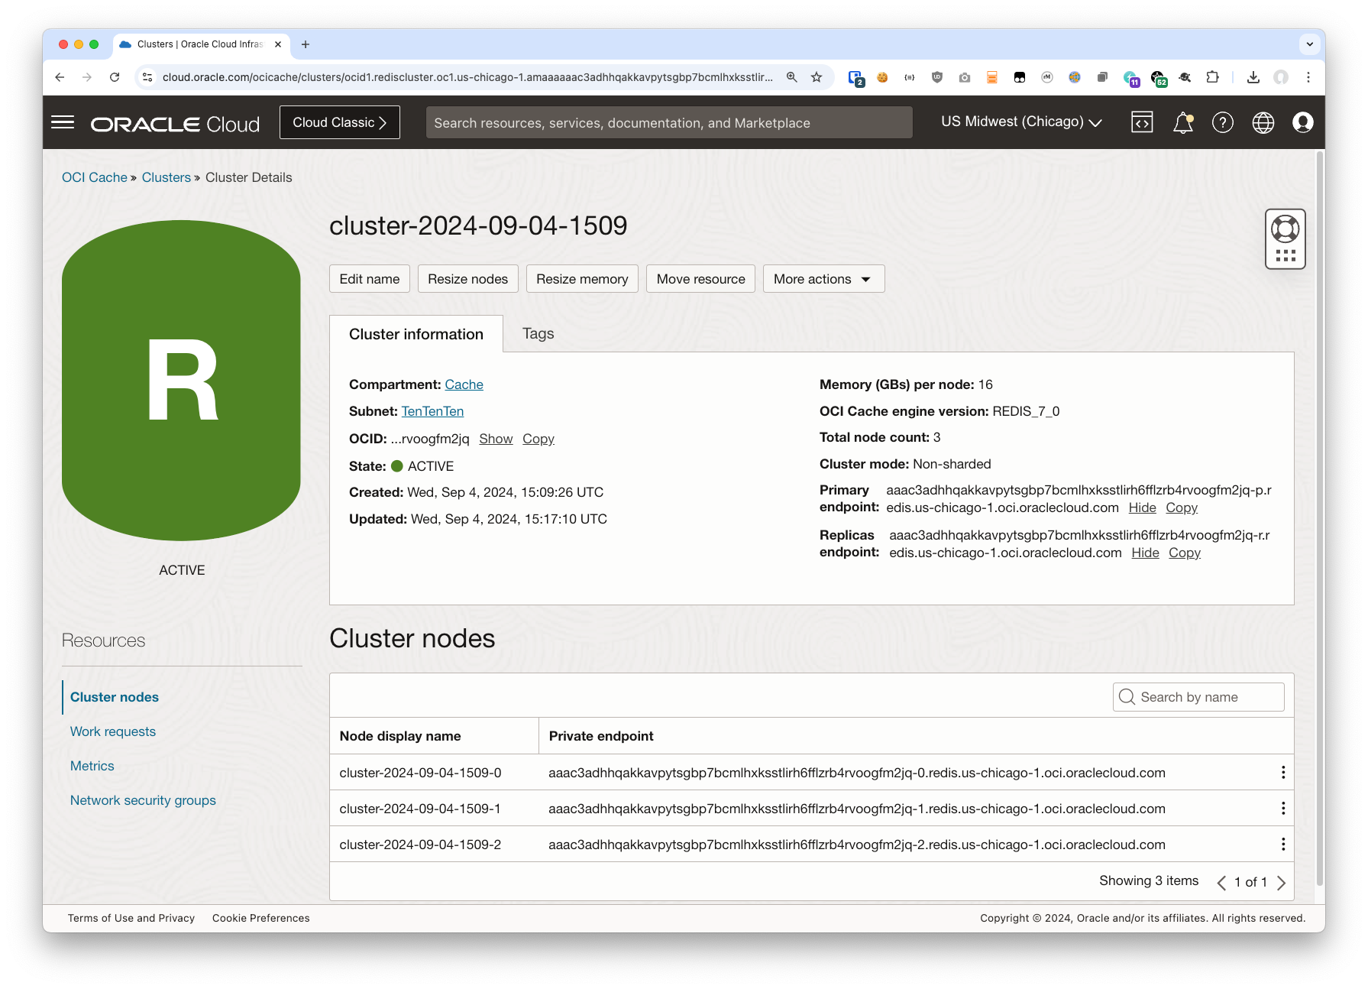Open browser downloads
Screen dimensions: 1368x989
1253,77
